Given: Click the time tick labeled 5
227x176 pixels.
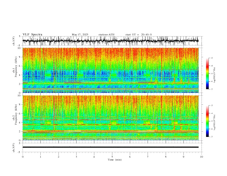Looking at the screenshot, I should [x=112, y=157].
